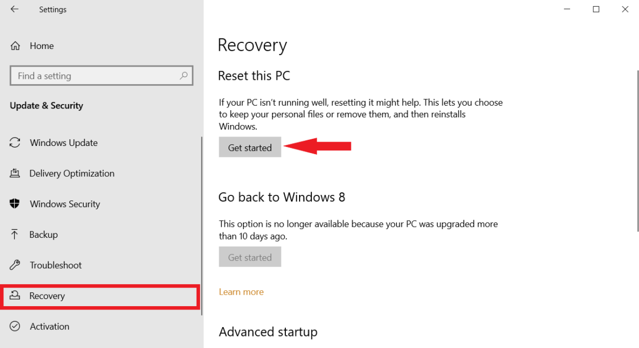Screen dimensions: 639x348
Task: Select the Delivery Optimization icon
Action: pyautogui.click(x=15, y=173)
